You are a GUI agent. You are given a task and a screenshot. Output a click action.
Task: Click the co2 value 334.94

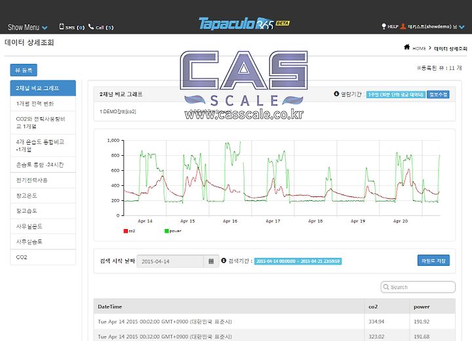pos(376,321)
